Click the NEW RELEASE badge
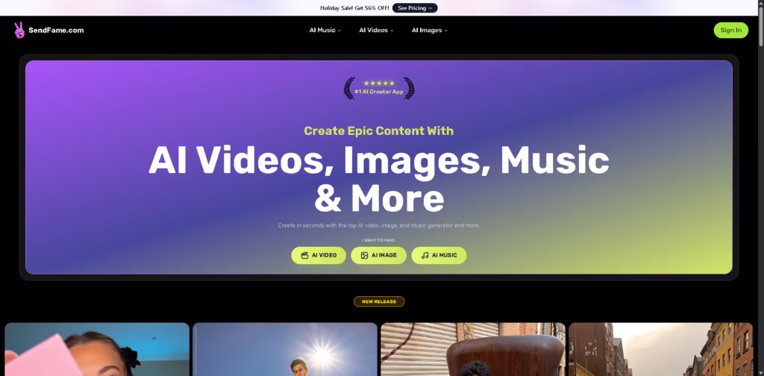The width and height of the screenshot is (764, 376). 379,301
